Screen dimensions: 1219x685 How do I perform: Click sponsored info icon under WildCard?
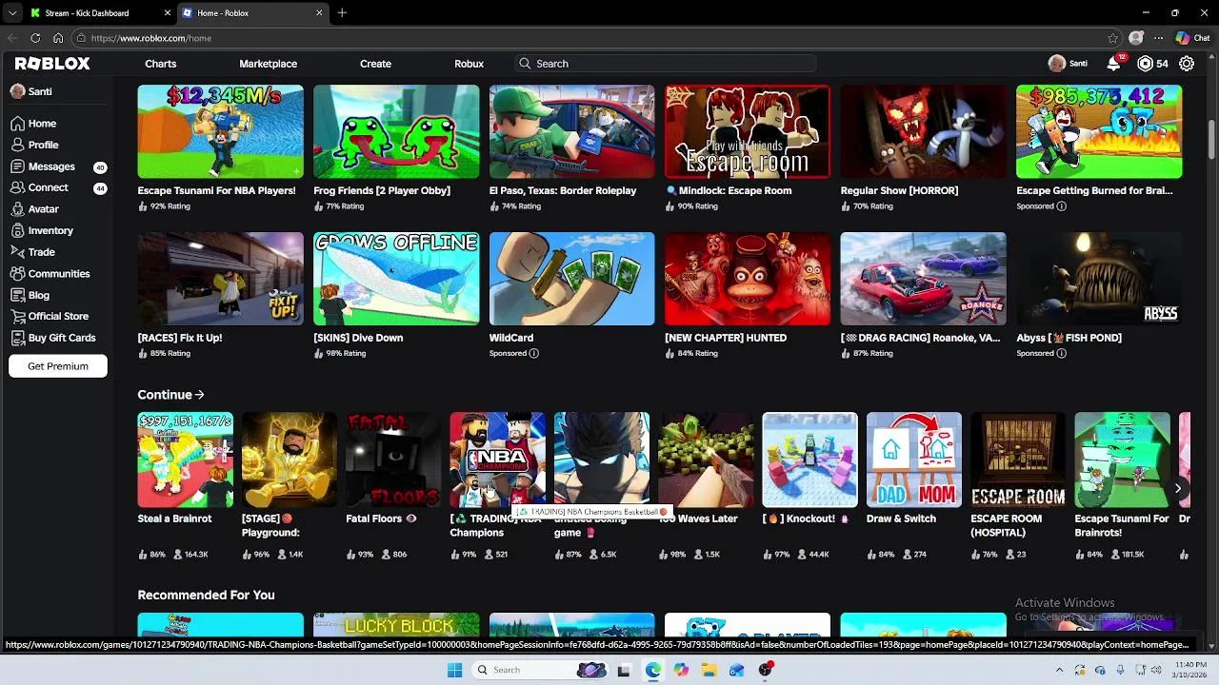pyautogui.click(x=533, y=353)
